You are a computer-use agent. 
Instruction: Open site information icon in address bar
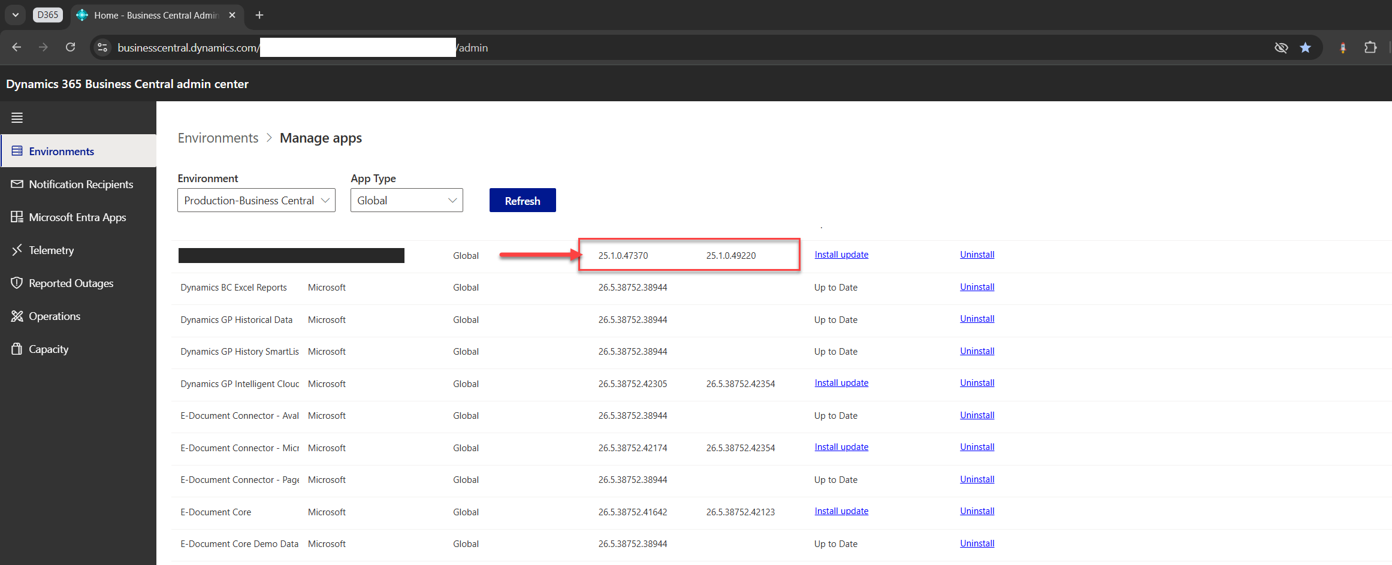tap(102, 47)
